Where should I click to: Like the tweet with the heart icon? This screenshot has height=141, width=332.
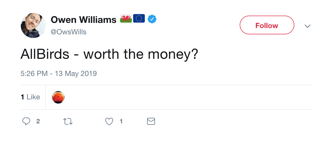click(x=109, y=121)
